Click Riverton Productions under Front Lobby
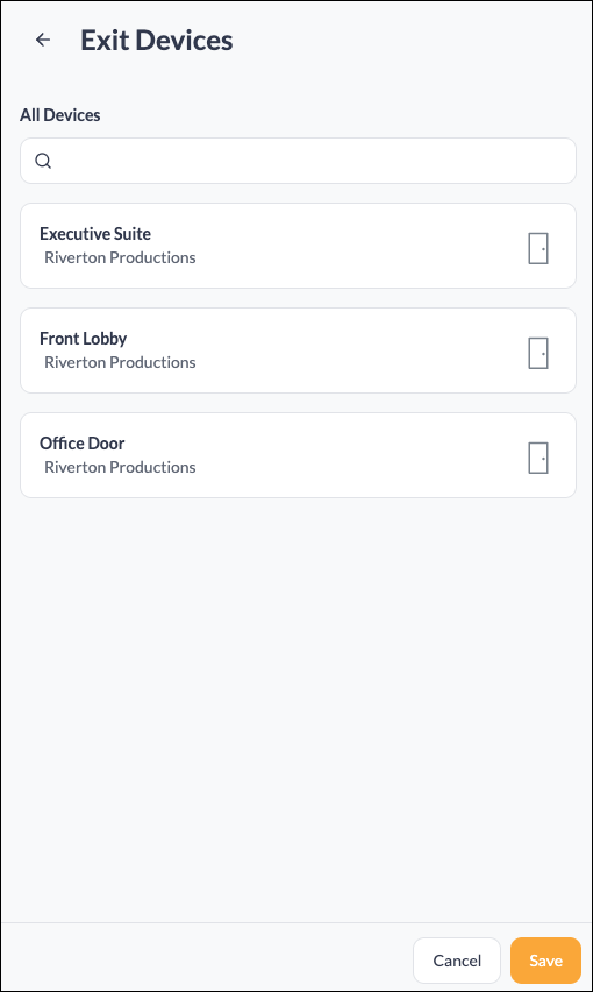Viewport: 593px width, 992px height. (120, 362)
